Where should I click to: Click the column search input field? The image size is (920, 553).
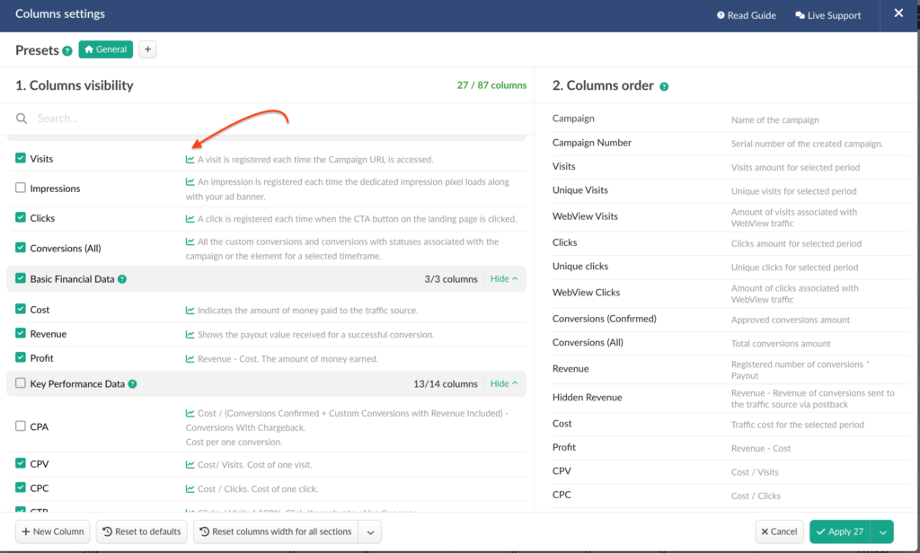[x=270, y=118]
